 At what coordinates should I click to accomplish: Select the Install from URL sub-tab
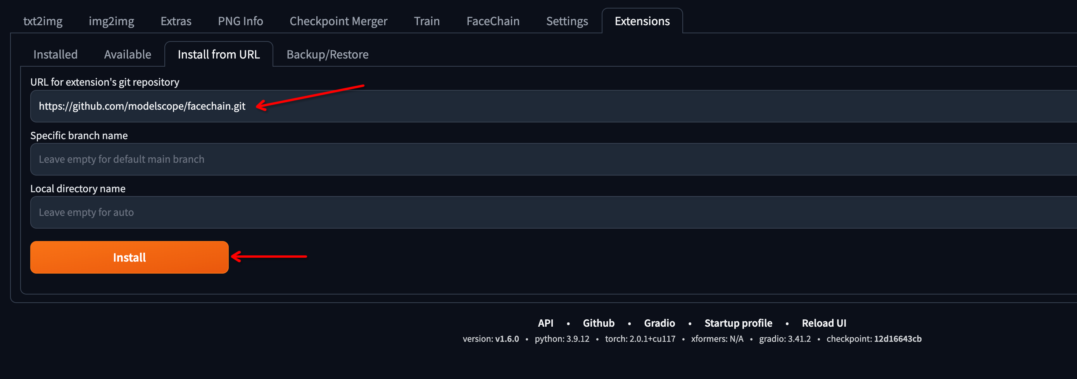click(x=219, y=54)
